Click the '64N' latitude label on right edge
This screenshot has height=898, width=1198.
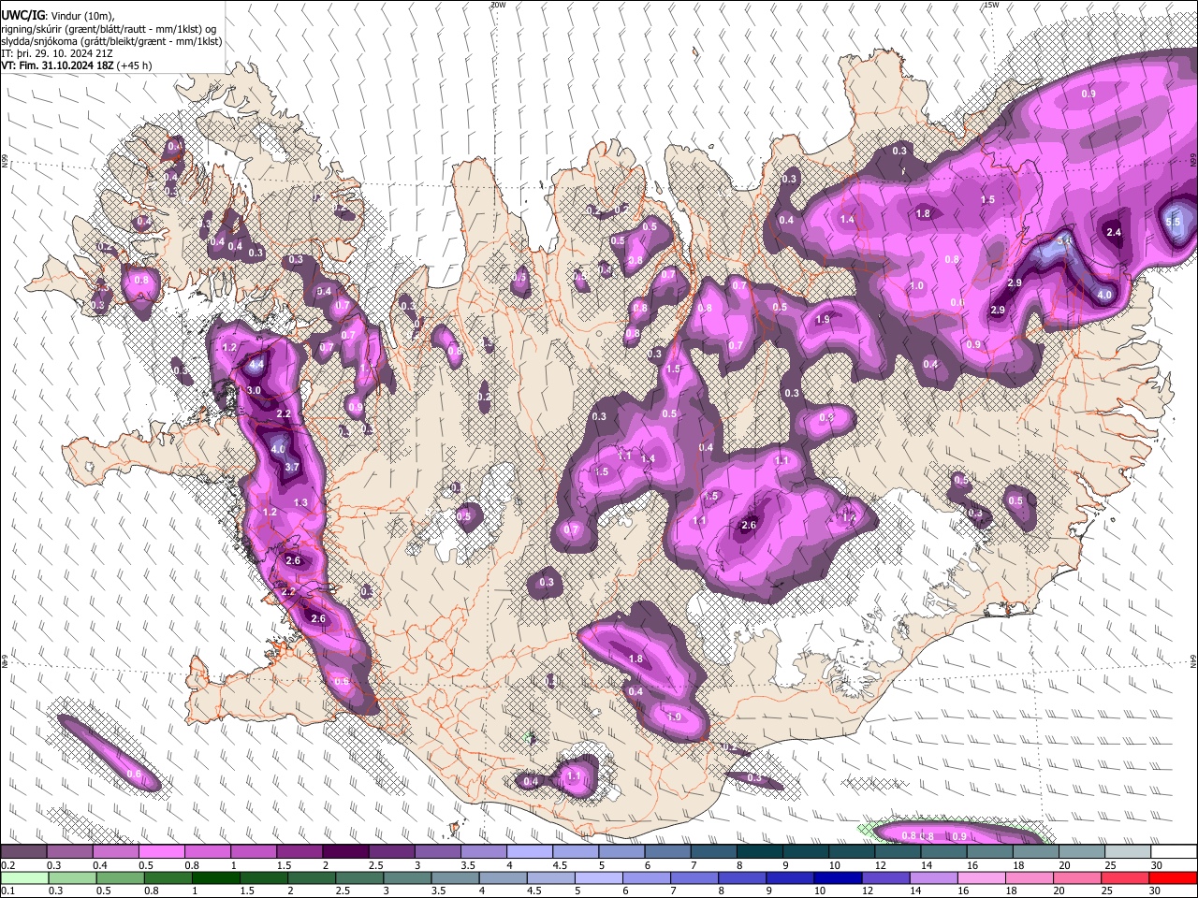coord(1193,661)
